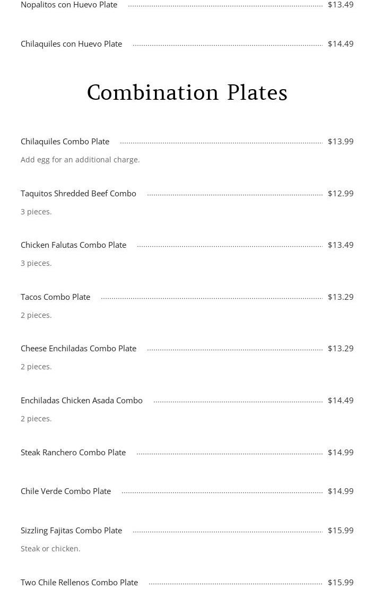Select the Two Chile Rellenos Combo Plate
Viewport: 374px width, 606px height.
[x=79, y=583]
